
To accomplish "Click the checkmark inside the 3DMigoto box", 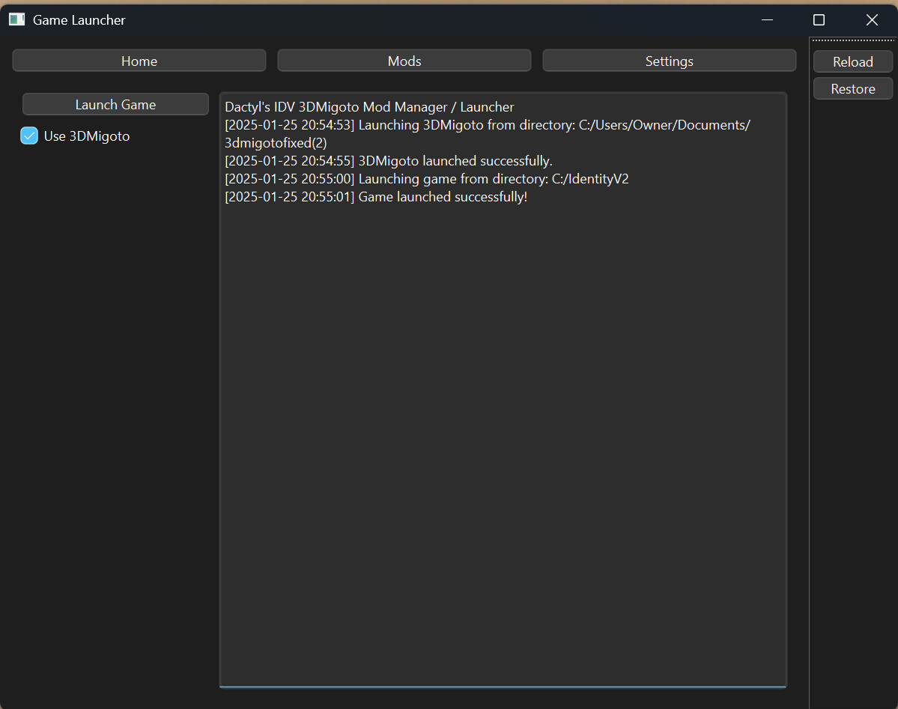I will pyautogui.click(x=28, y=136).
